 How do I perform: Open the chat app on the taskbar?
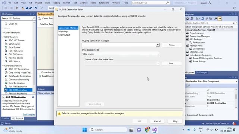139,130
